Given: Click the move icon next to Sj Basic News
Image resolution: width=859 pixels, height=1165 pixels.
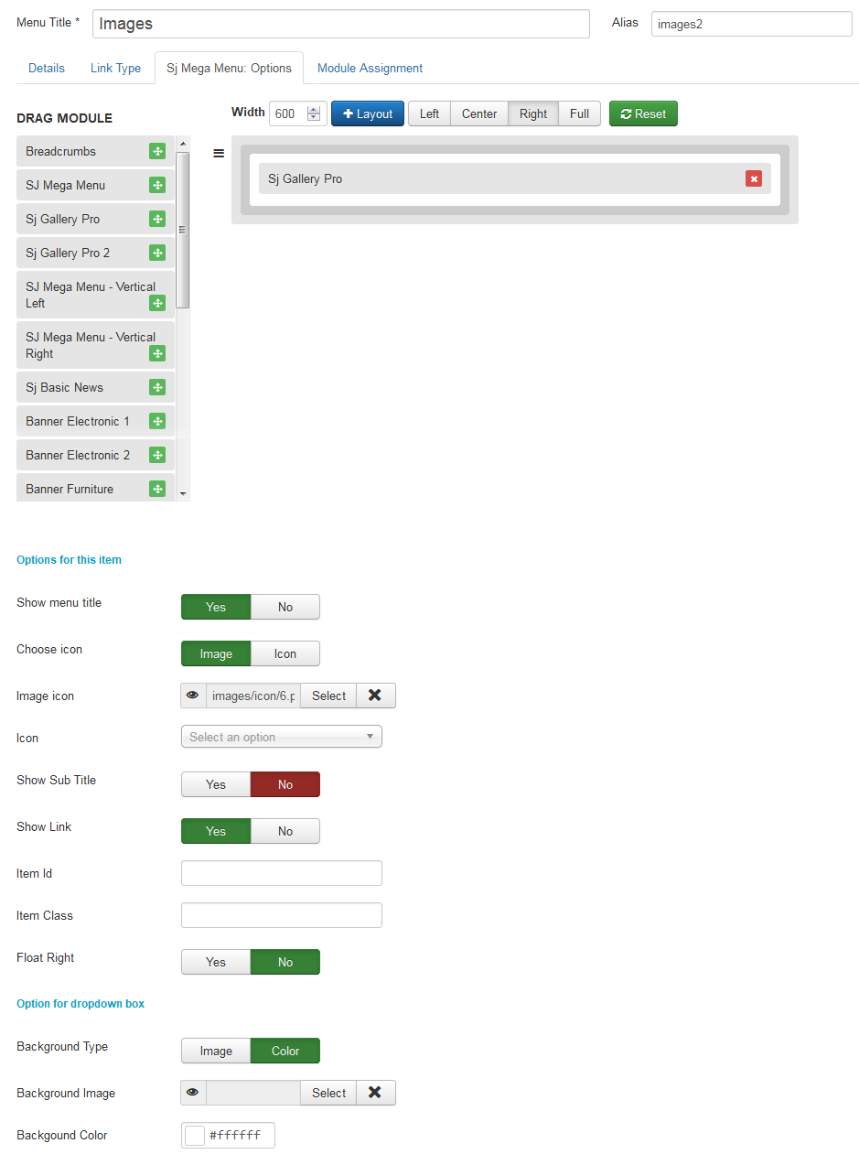Looking at the screenshot, I should 157,388.
